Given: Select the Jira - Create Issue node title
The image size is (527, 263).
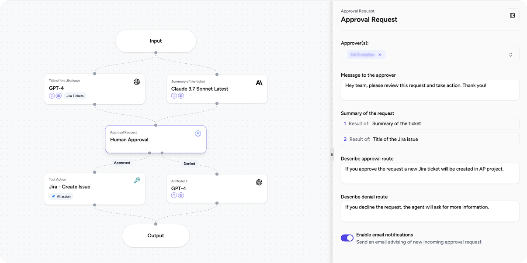Looking at the screenshot, I should [69, 187].
